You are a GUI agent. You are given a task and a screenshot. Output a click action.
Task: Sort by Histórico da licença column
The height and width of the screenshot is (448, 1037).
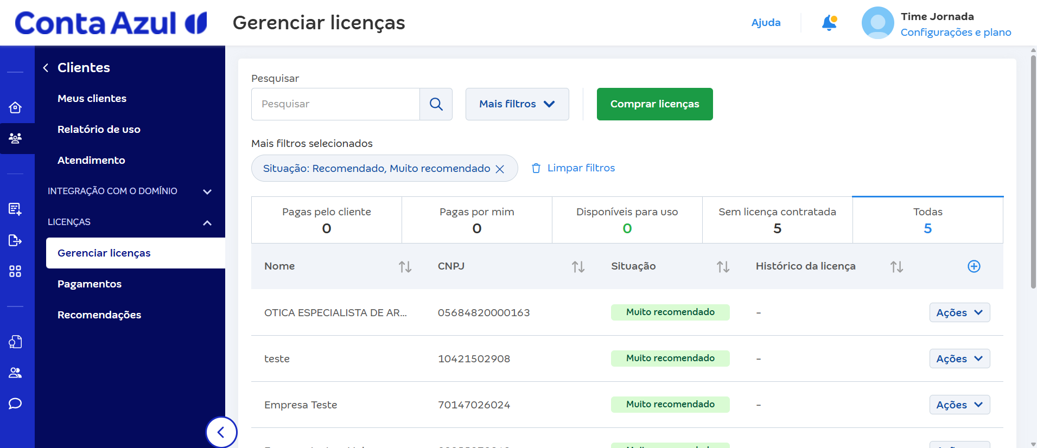tap(897, 266)
